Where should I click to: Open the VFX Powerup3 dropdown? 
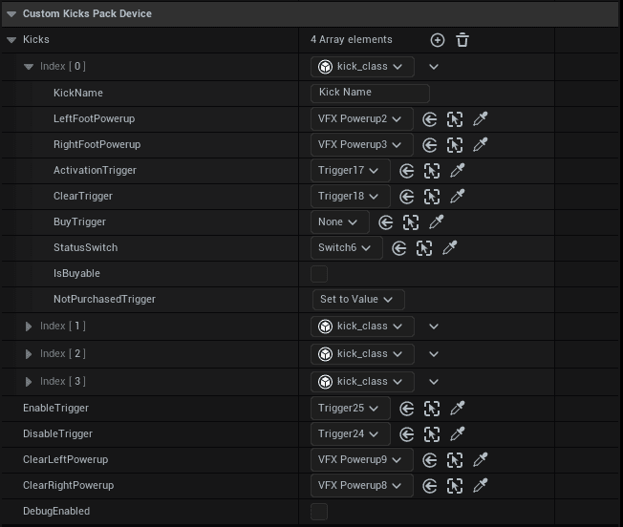tap(361, 144)
